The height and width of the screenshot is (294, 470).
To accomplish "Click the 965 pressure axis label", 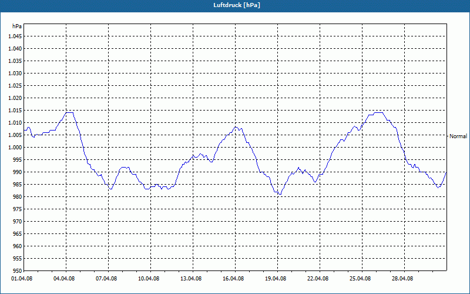I will [x=18, y=233].
